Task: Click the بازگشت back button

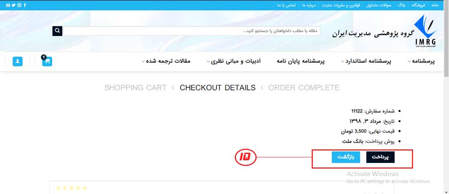Action: 346,157
